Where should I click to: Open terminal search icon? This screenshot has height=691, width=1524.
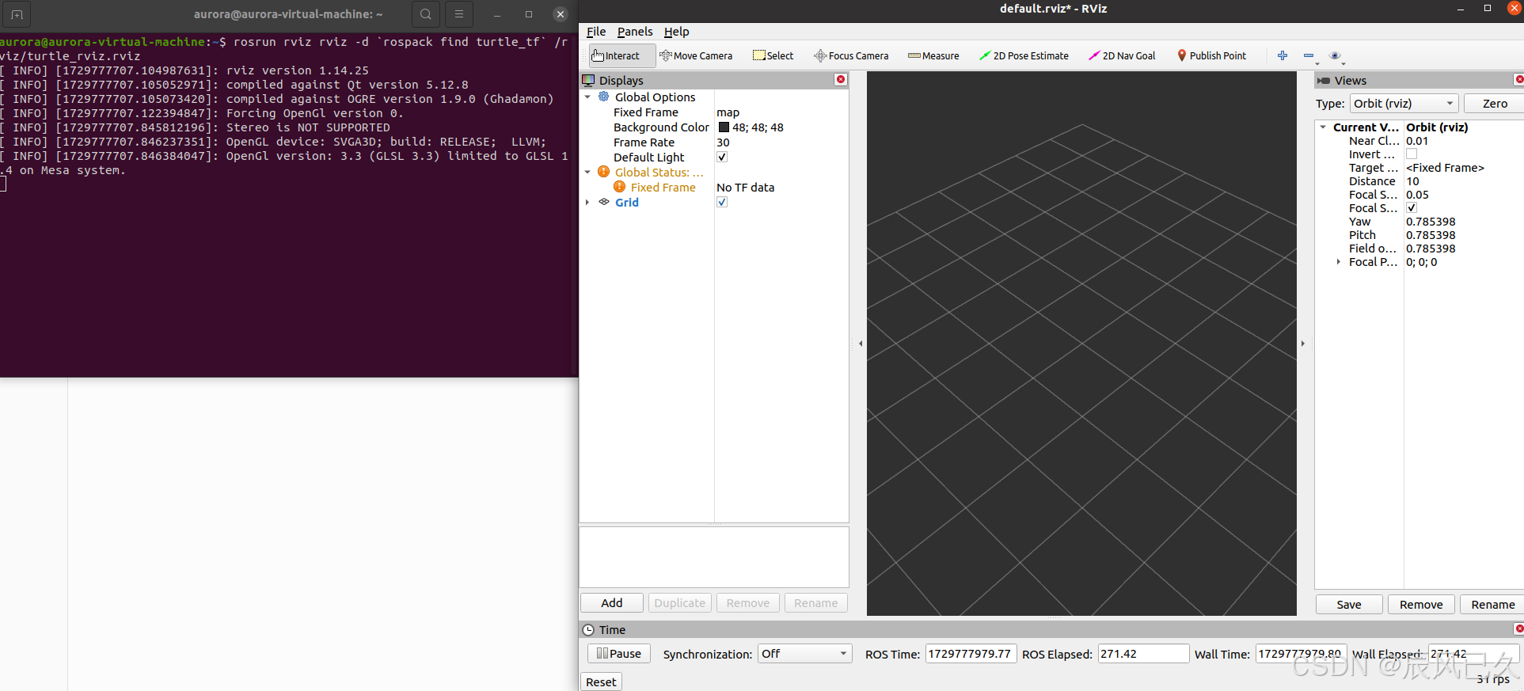click(x=426, y=14)
